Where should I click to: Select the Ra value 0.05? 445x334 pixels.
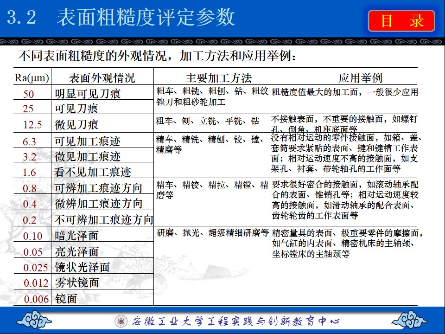(32, 251)
